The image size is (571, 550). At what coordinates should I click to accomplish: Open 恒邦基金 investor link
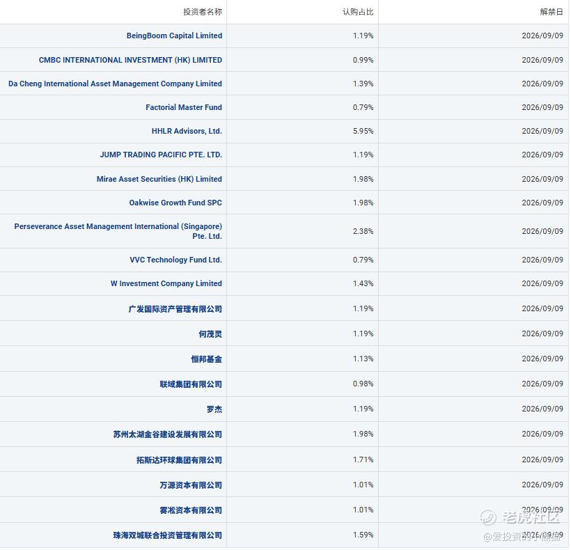click(207, 359)
